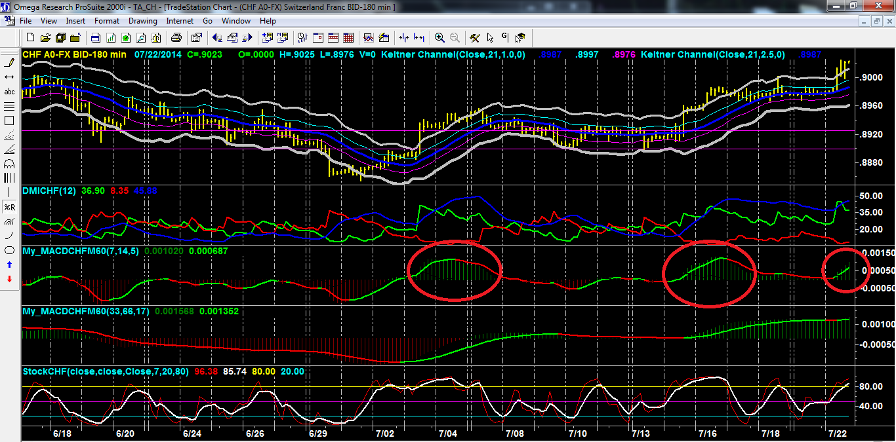Choose the rectangle drawing tool
The width and height of the screenshot is (896, 442).
tap(10, 120)
